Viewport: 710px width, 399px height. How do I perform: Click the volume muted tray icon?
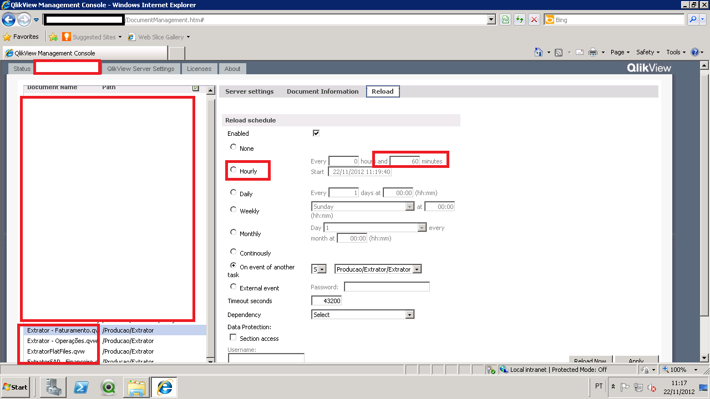[x=652, y=387]
